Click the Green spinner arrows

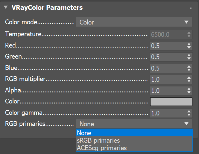[x=189, y=57]
